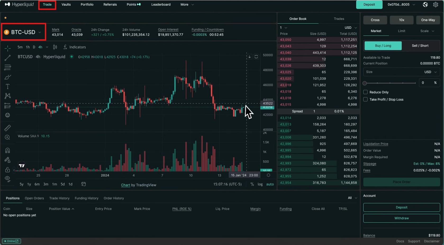Open the emoji annotation tool

[x=8, y=115]
